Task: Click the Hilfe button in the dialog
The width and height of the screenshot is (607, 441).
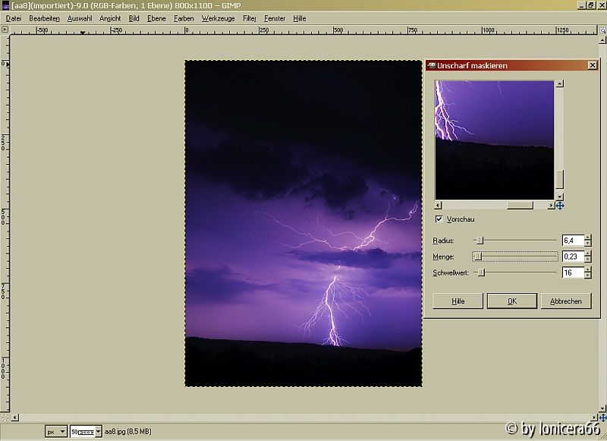Action: pyautogui.click(x=458, y=301)
